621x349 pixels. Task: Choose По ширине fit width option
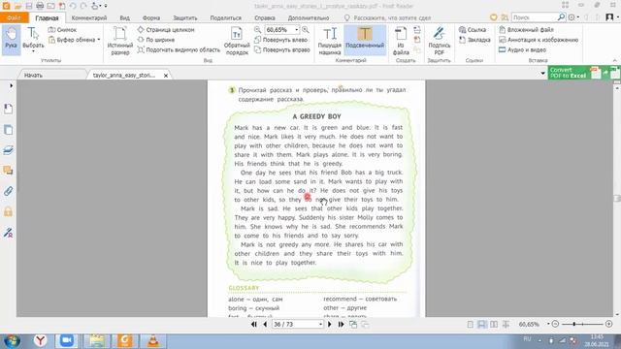pyautogui.click(x=156, y=40)
